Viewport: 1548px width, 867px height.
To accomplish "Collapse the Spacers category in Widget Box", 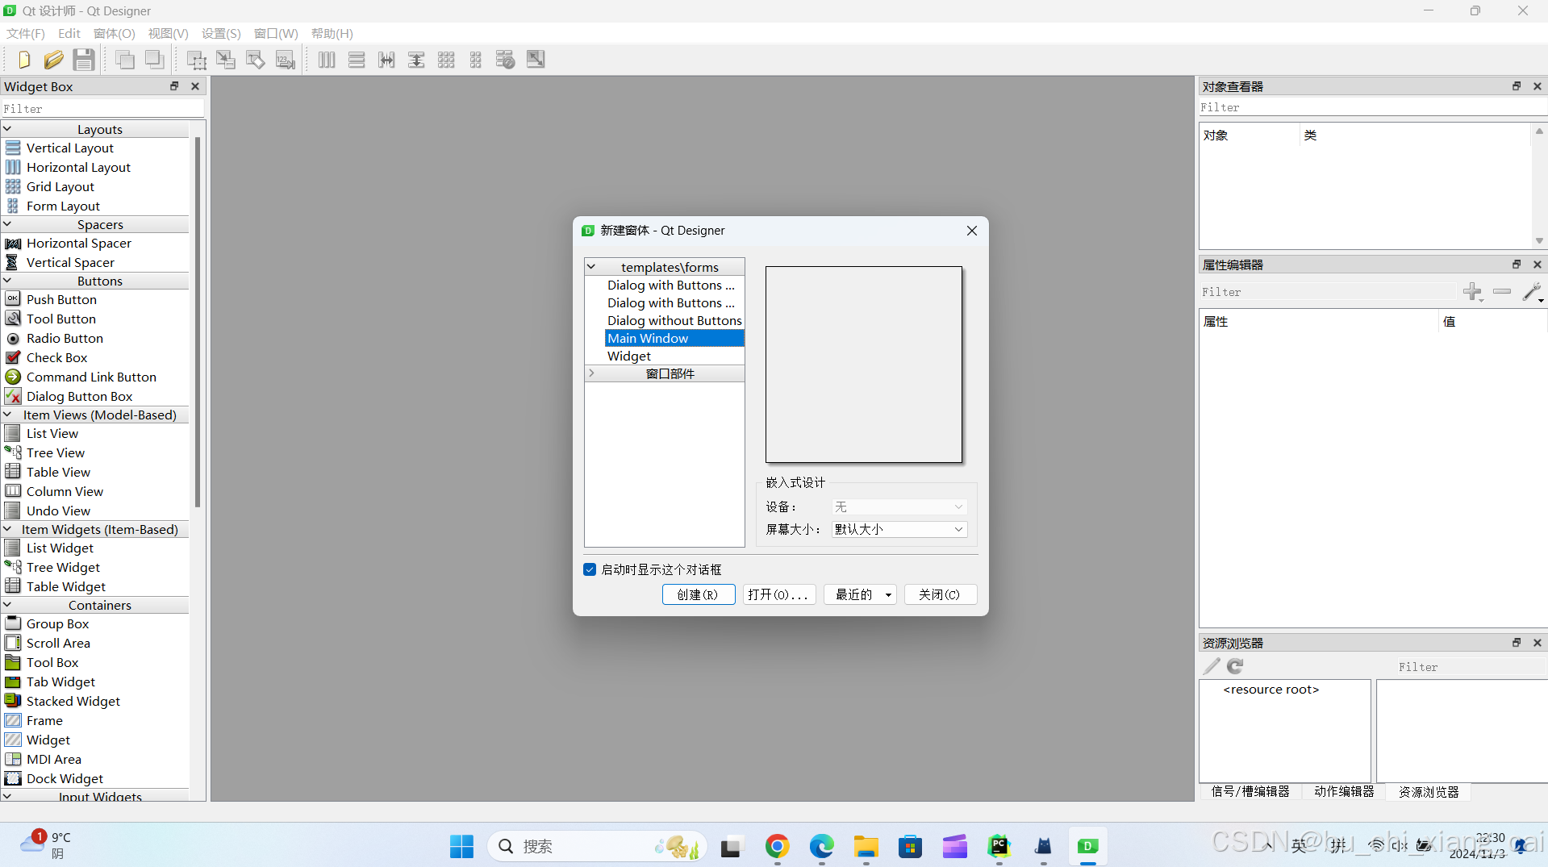I will (x=8, y=224).
